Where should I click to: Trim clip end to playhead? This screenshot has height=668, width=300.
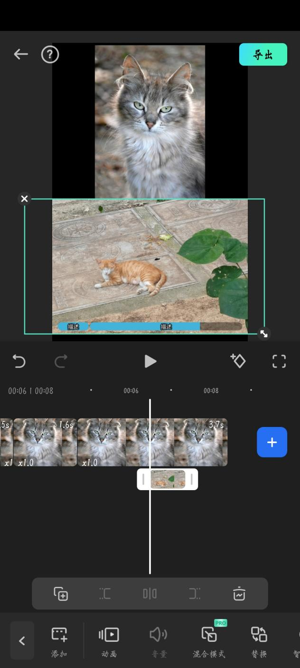click(195, 593)
